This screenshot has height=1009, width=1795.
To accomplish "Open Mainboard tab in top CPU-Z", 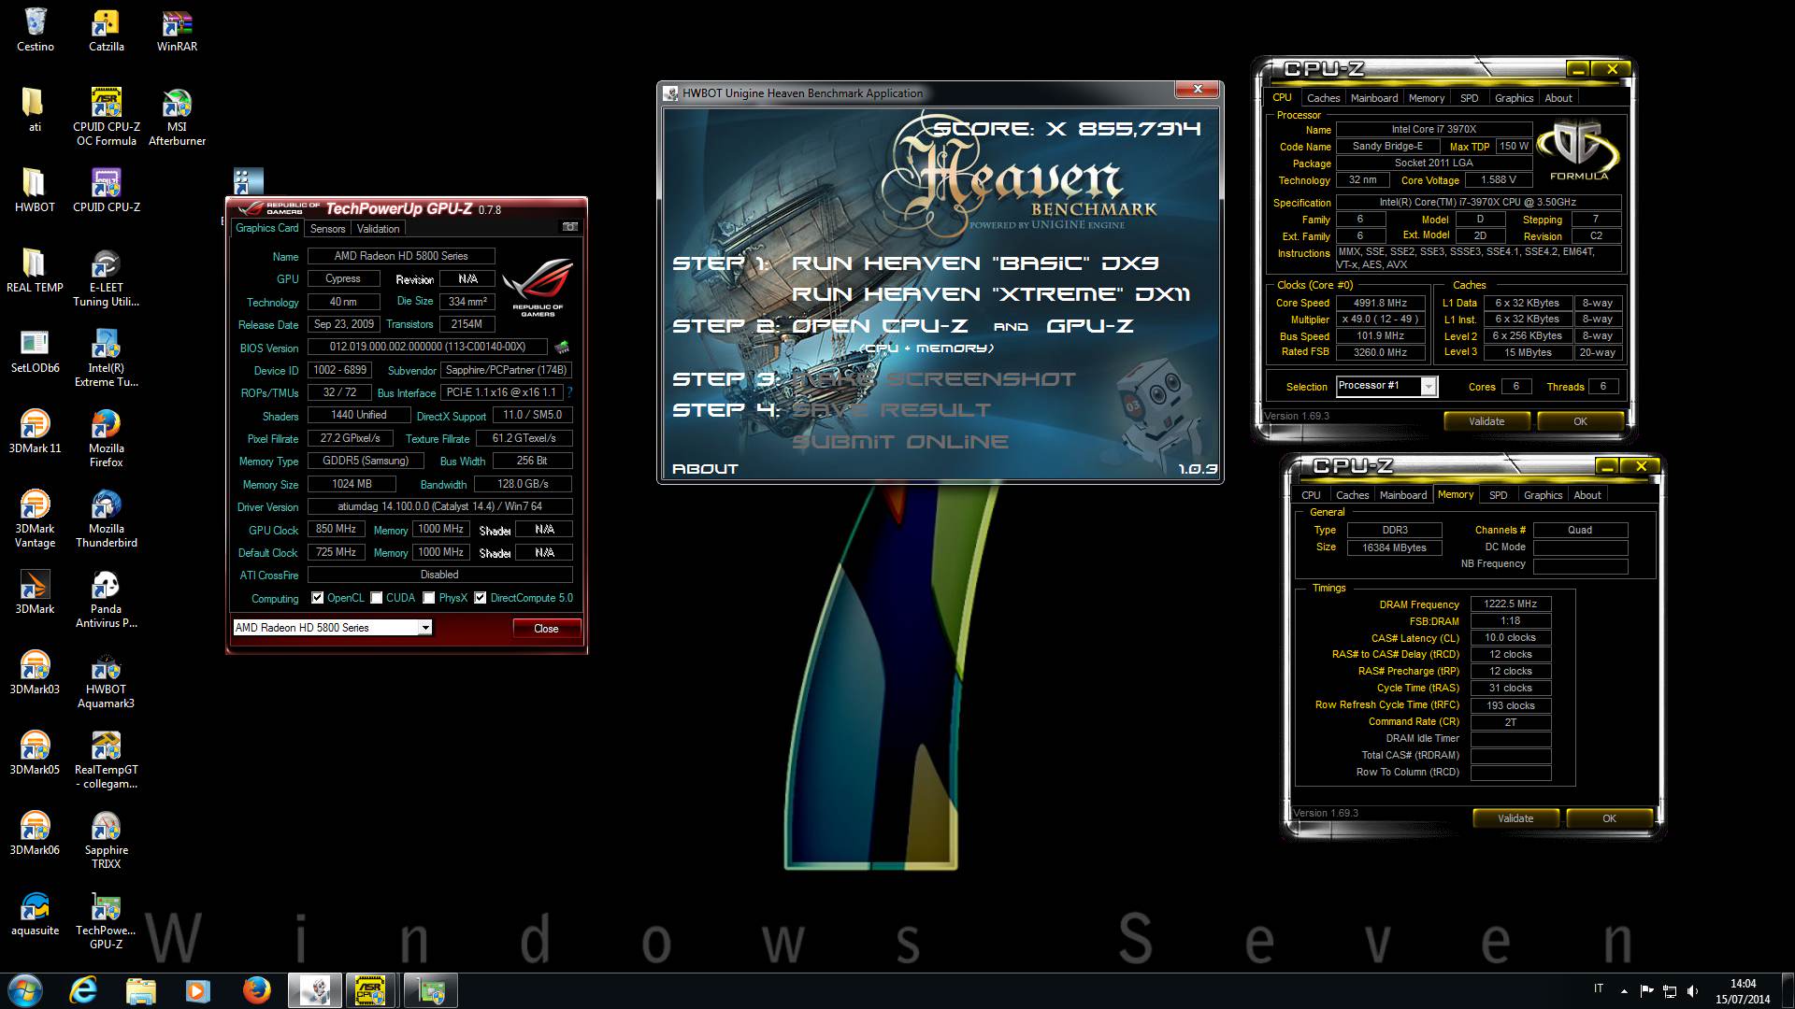I will tap(1373, 98).
